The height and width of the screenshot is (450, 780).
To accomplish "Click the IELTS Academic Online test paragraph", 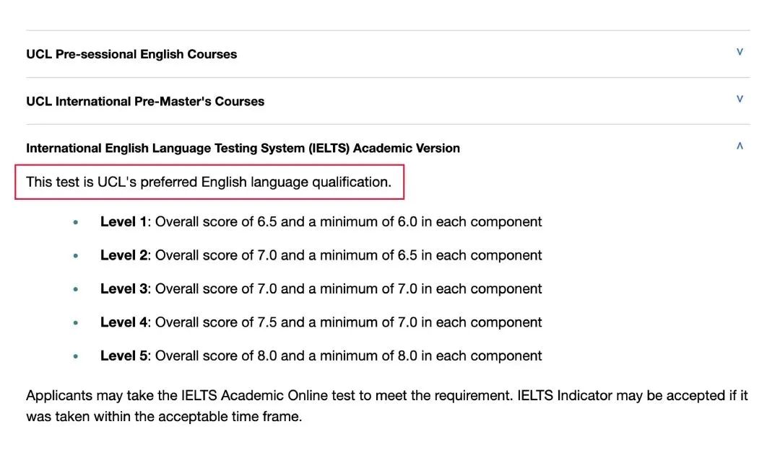I will (386, 406).
